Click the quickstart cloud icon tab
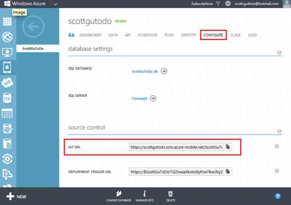The width and height of the screenshot is (291, 205). 71,34
